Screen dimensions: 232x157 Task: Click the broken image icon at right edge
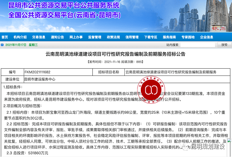pyautogui.click(x=229, y=141)
